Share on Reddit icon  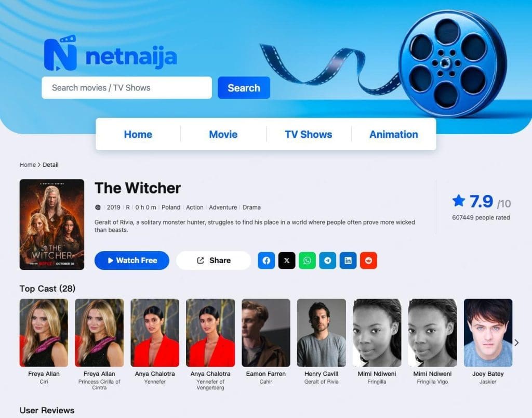368,260
